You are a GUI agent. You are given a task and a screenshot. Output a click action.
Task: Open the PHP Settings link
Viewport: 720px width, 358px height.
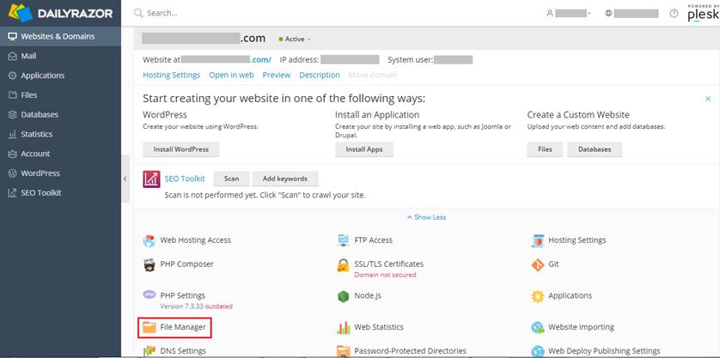click(183, 295)
